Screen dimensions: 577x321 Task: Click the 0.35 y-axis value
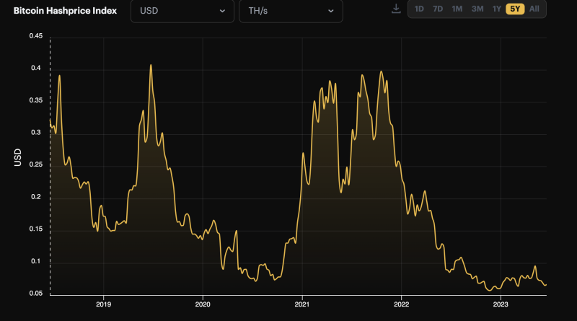(35, 100)
